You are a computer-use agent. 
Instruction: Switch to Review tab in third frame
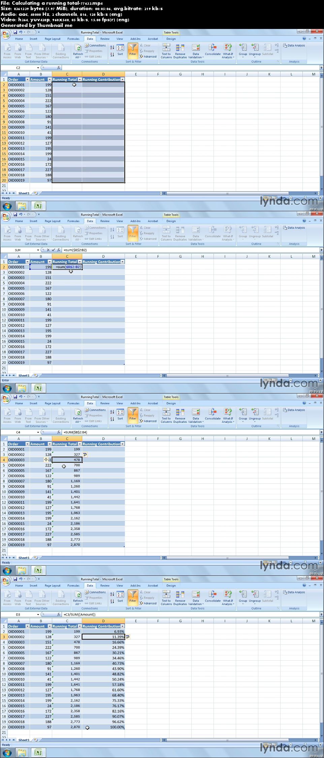pyautogui.click(x=105, y=403)
